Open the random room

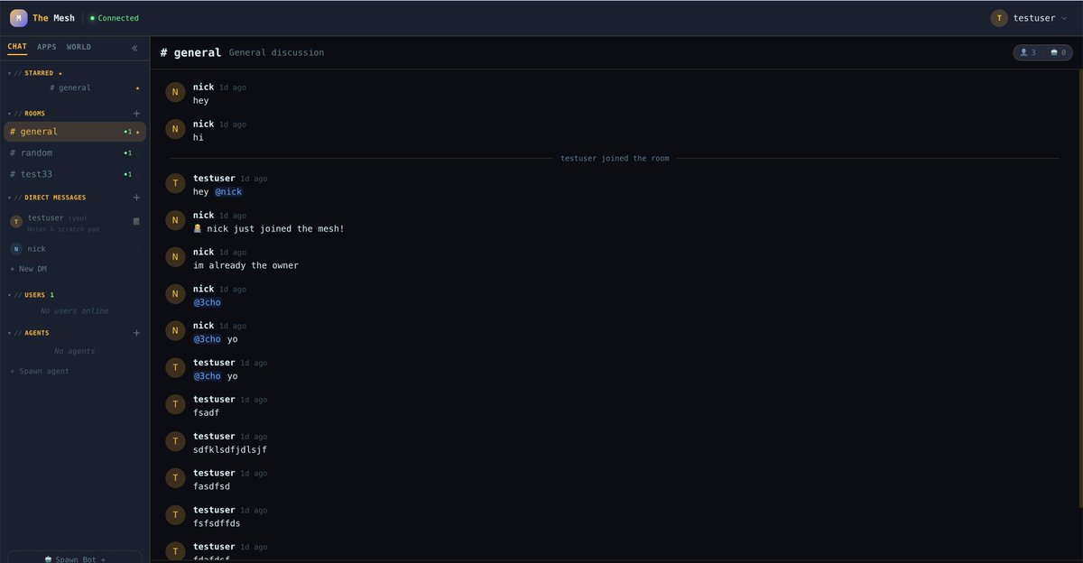[75, 152]
